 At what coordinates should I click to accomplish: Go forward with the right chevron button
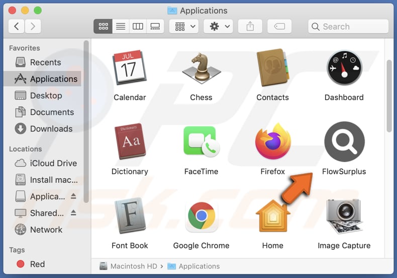(x=33, y=26)
